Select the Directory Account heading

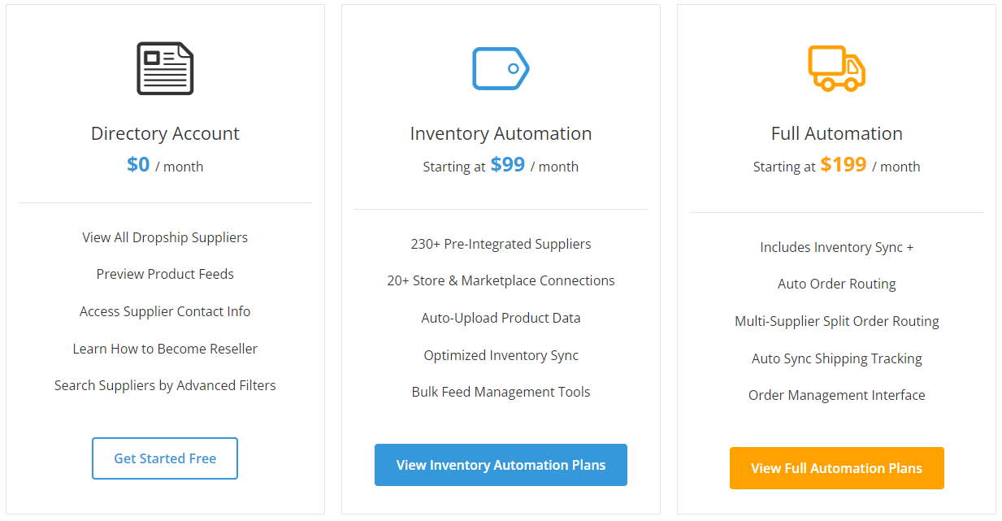[165, 133]
